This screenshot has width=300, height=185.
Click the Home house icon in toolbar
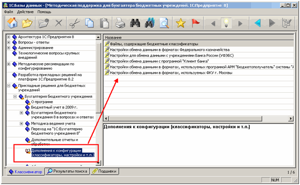pyautogui.click(x=12, y=23)
